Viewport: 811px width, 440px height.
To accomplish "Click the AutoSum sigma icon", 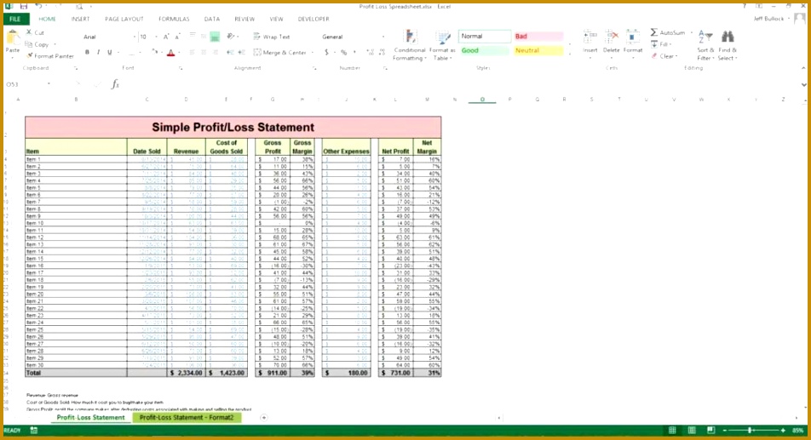I will point(653,32).
